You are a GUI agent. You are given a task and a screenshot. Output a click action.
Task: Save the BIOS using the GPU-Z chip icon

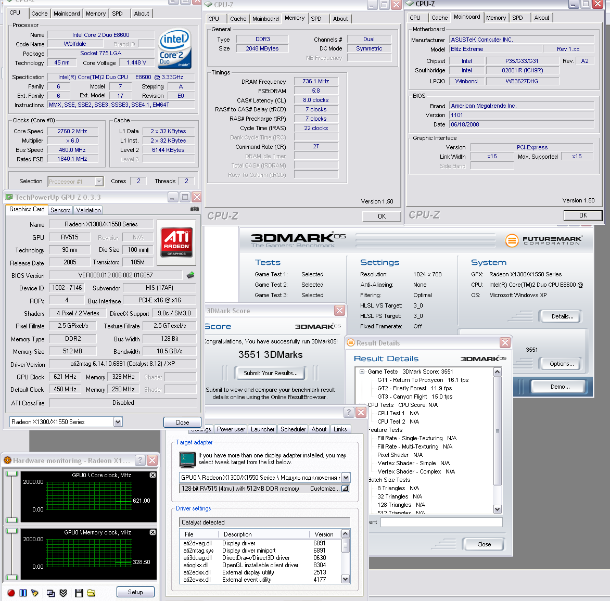(x=190, y=275)
